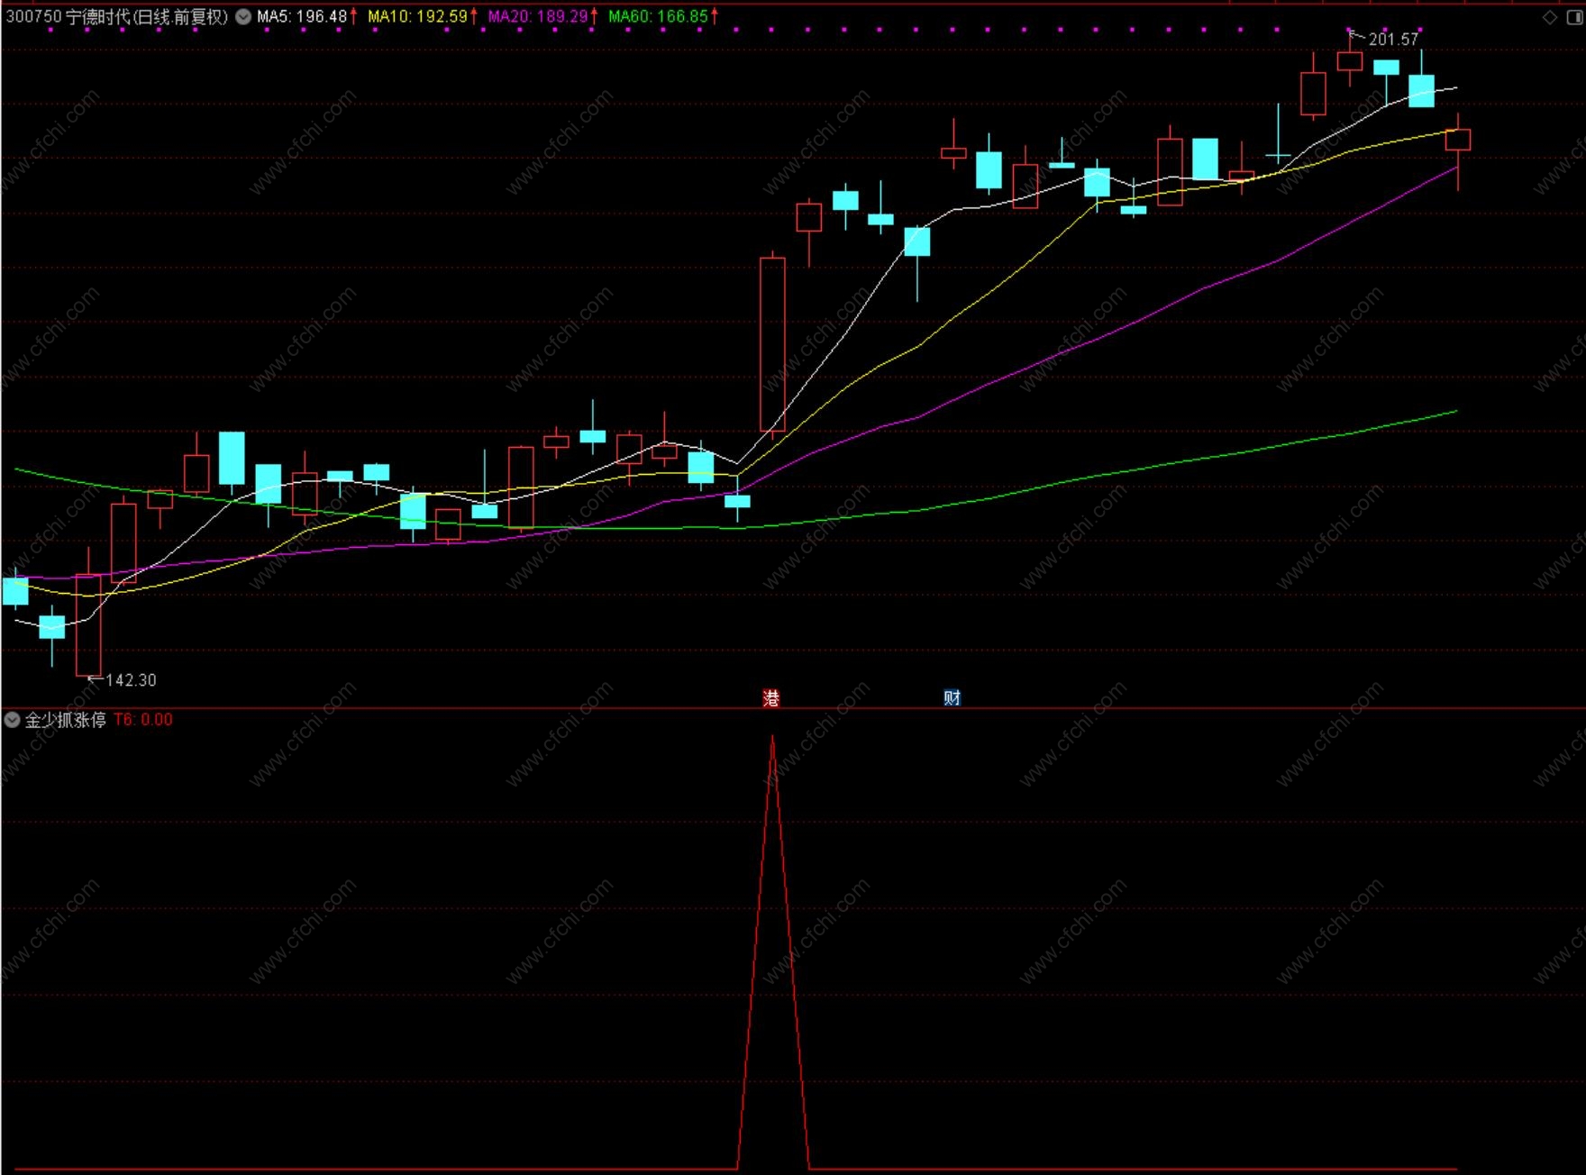Click the 201.57 high price label

1393,39
